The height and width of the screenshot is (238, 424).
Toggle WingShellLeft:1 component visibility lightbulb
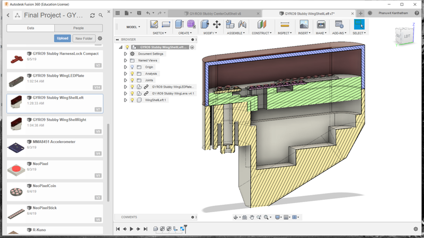[132, 100]
